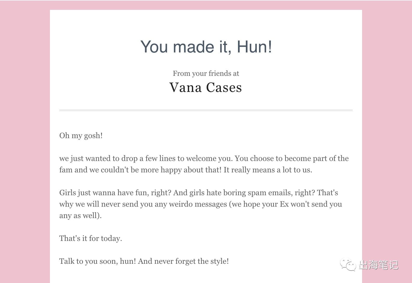
Task: Click the 'why we will never send' line
Action: click(201, 204)
